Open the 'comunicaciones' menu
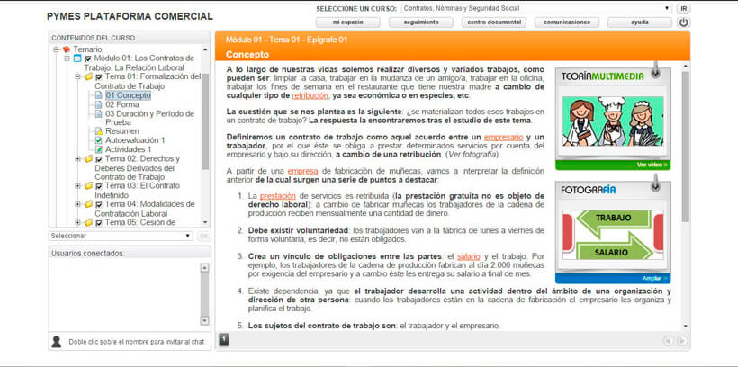 tap(567, 22)
